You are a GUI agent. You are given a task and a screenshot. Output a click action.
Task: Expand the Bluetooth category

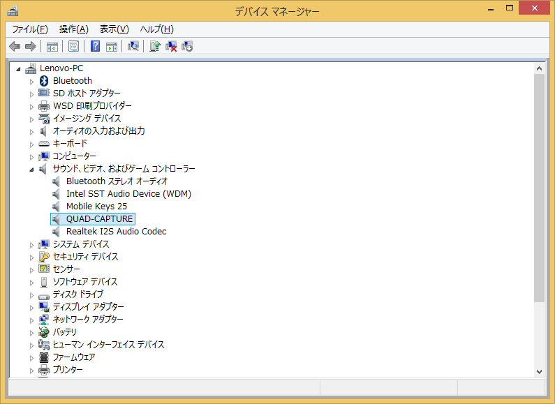[31, 82]
